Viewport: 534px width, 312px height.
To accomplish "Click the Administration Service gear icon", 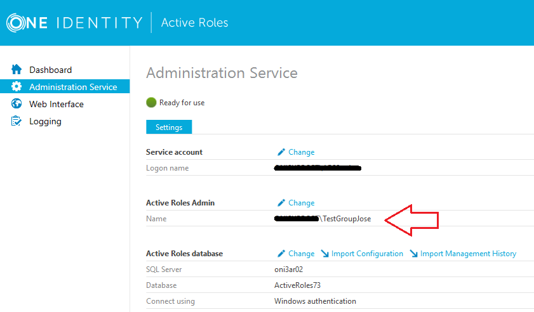I will pyautogui.click(x=17, y=87).
